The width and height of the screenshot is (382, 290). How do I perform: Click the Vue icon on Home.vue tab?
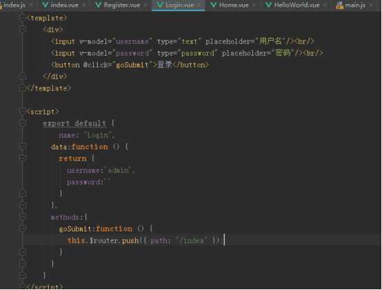214,5
